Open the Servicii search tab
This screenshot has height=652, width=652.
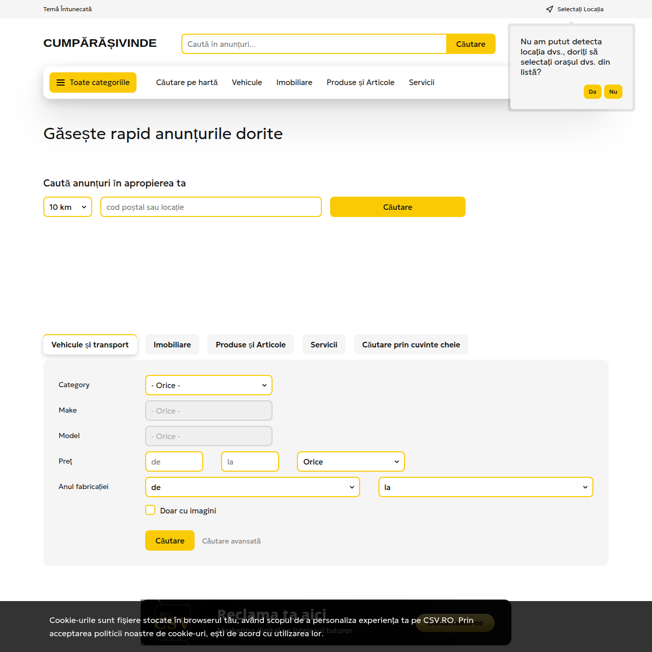[323, 345]
